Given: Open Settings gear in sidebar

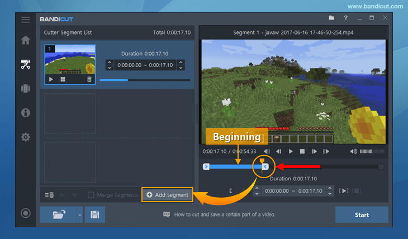Looking at the screenshot, I should pos(26,137).
